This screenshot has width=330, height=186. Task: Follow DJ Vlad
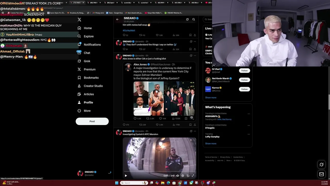(244, 71)
